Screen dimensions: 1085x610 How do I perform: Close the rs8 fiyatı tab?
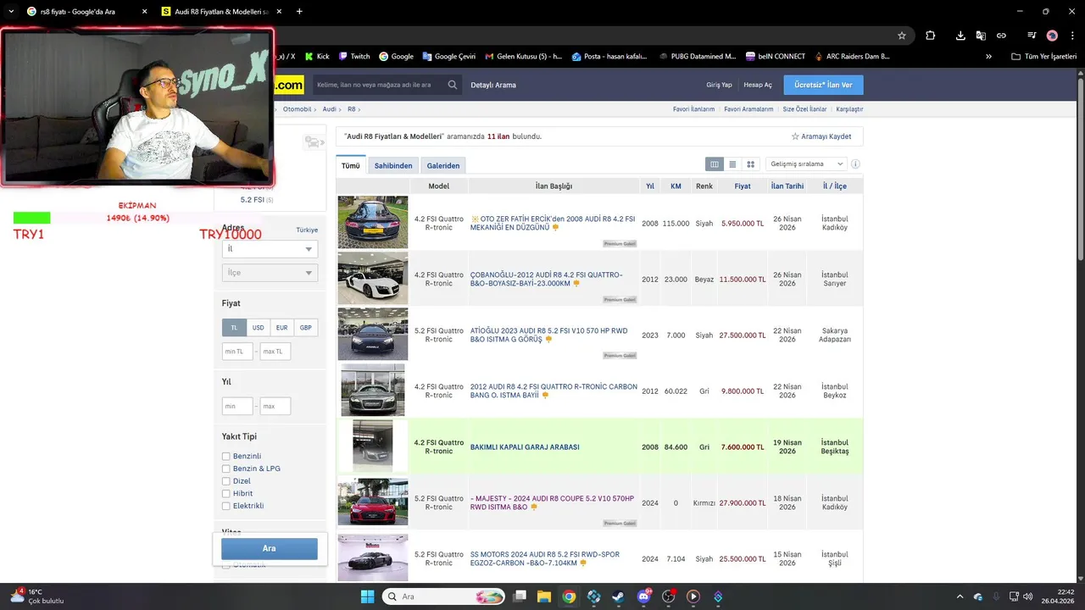[x=144, y=12]
